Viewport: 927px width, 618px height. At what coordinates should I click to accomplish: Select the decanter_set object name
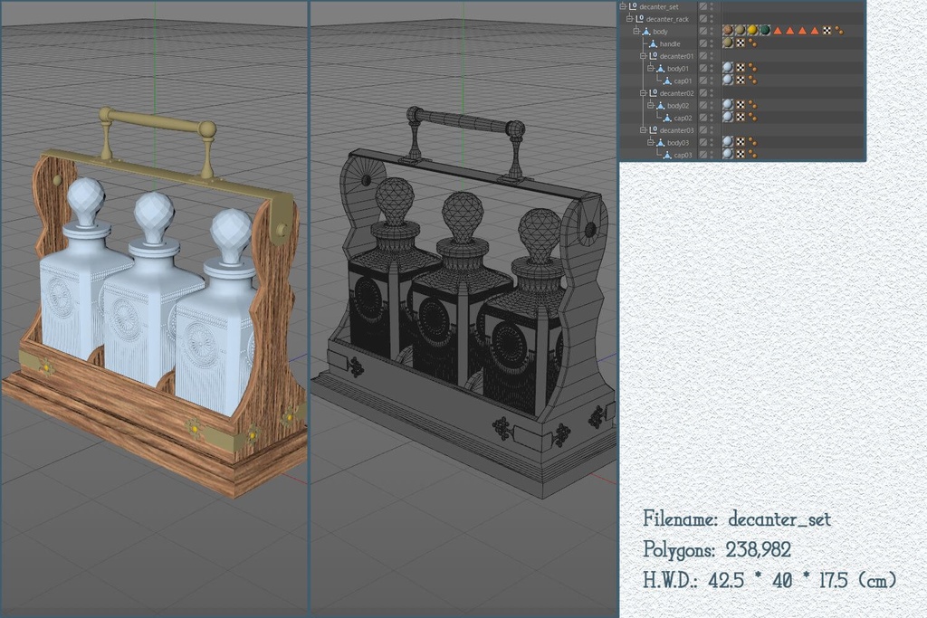659,7
